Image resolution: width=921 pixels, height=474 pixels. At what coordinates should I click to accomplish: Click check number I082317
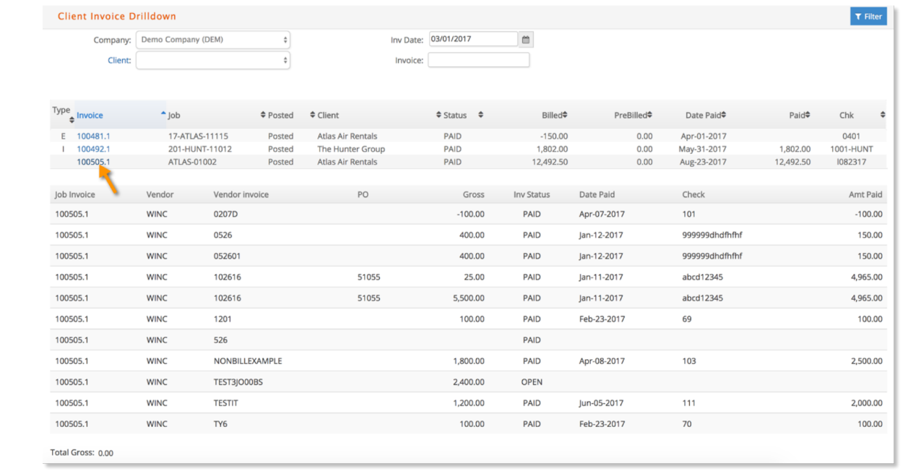[851, 162]
